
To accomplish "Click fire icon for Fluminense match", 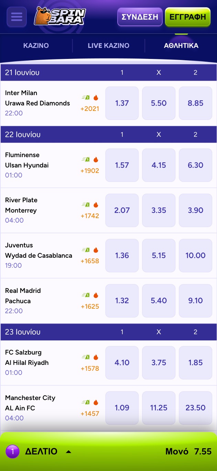I will click(x=96, y=160).
